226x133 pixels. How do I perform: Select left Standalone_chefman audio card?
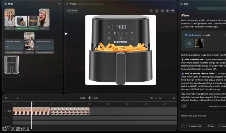coord(14,45)
